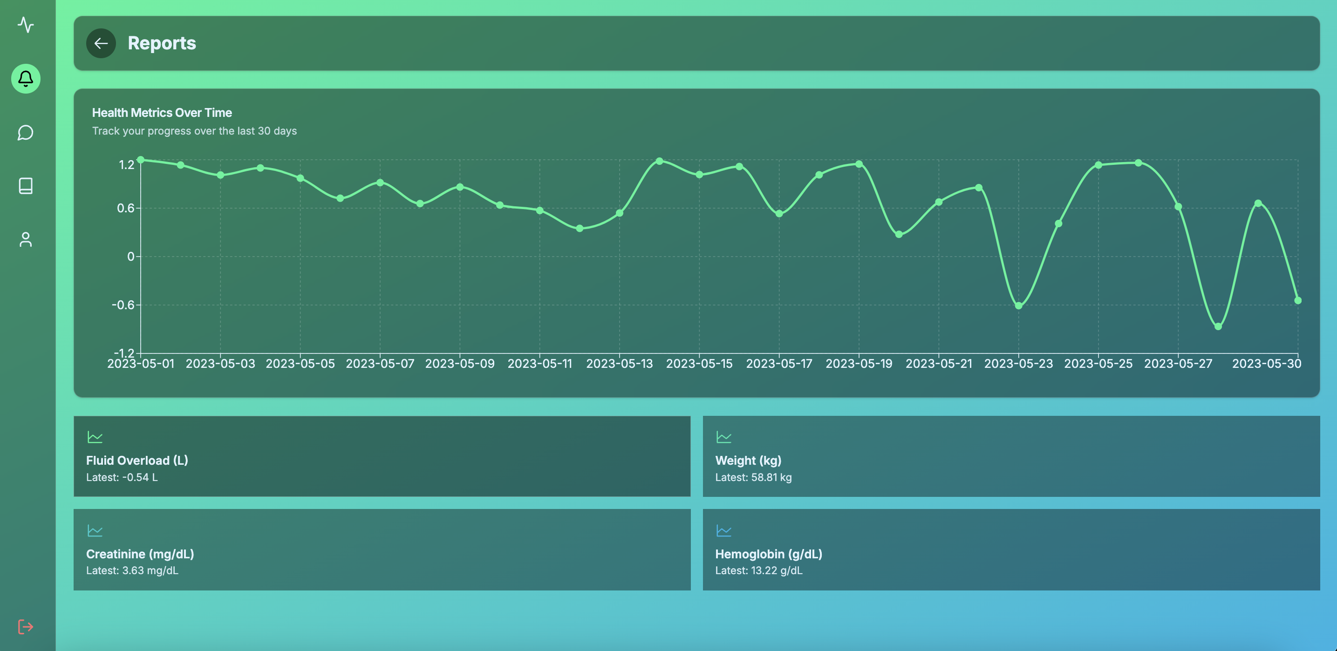Click the chart icon on Creatinine card

(x=95, y=531)
